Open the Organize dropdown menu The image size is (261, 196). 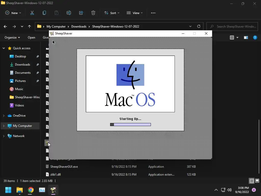pyautogui.click(x=12, y=38)
